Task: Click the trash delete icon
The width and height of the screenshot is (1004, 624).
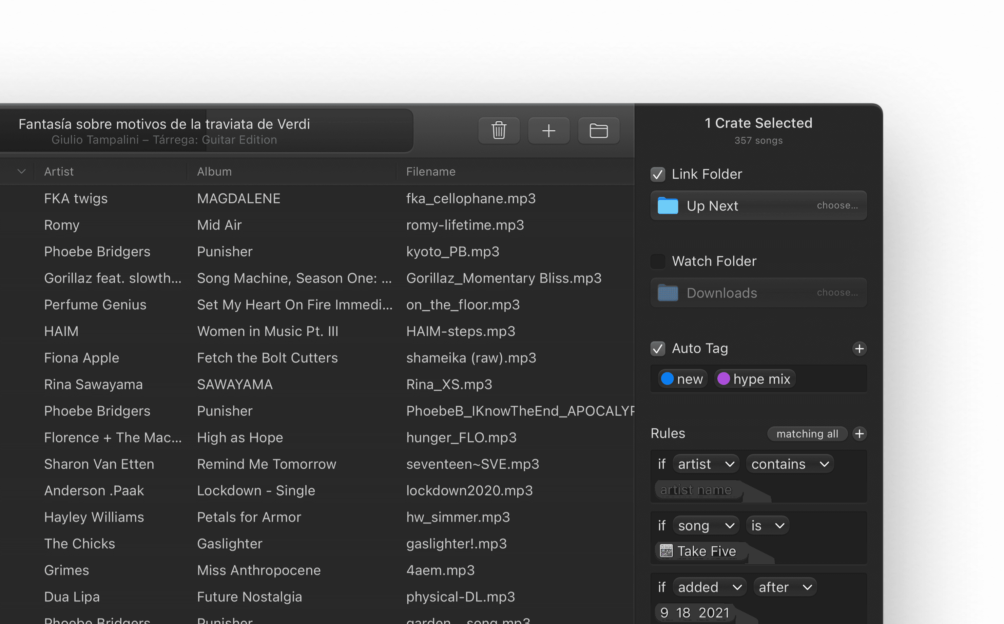Action: [498, 130]
